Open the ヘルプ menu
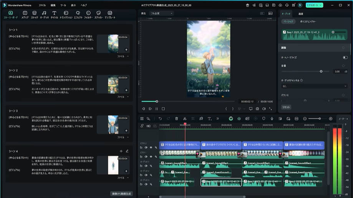The width and height of the screenshot is (353, 198). tap(84, 5)
